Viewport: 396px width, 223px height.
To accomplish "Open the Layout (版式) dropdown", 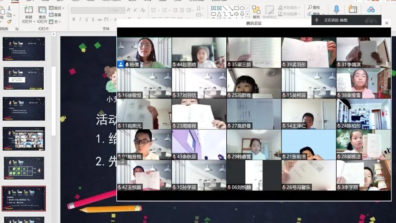I will 57,8.
